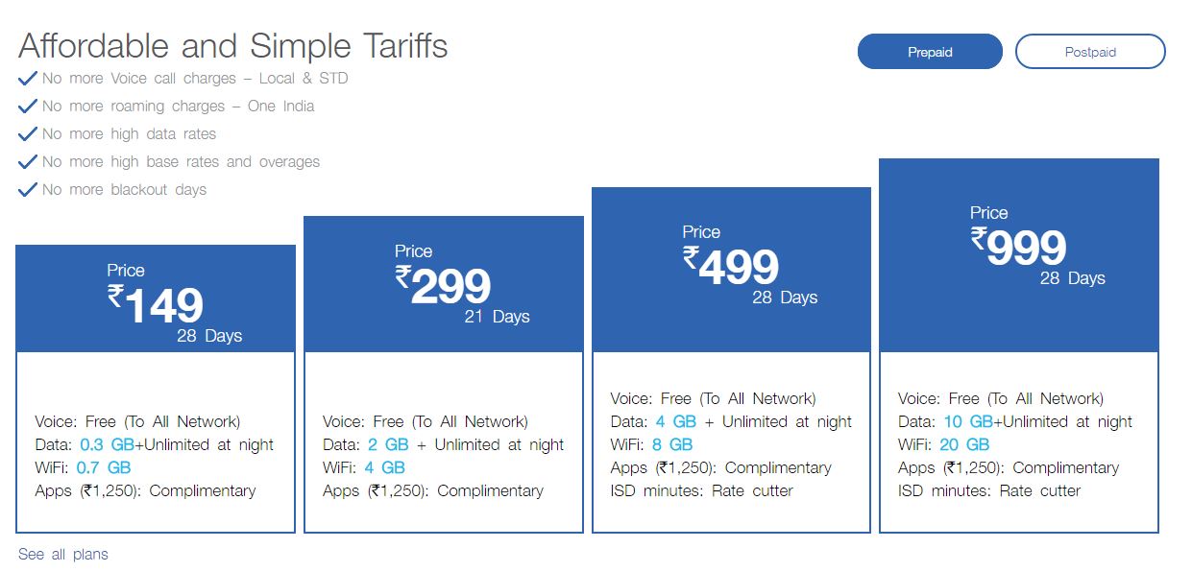Screen dimensions: 1192x572
Task: Click checkmark beside No more blackout days
Action: point(28,189)
